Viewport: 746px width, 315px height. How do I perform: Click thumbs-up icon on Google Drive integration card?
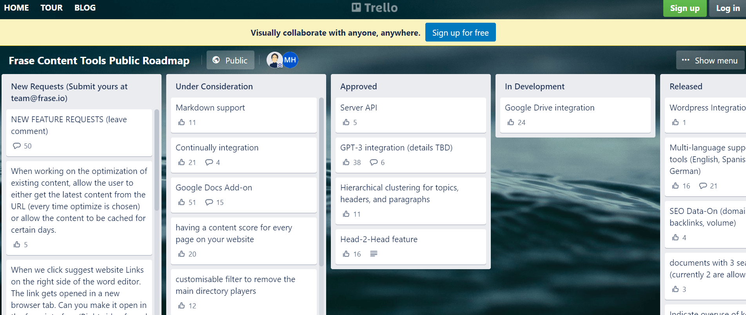point(511,122)
